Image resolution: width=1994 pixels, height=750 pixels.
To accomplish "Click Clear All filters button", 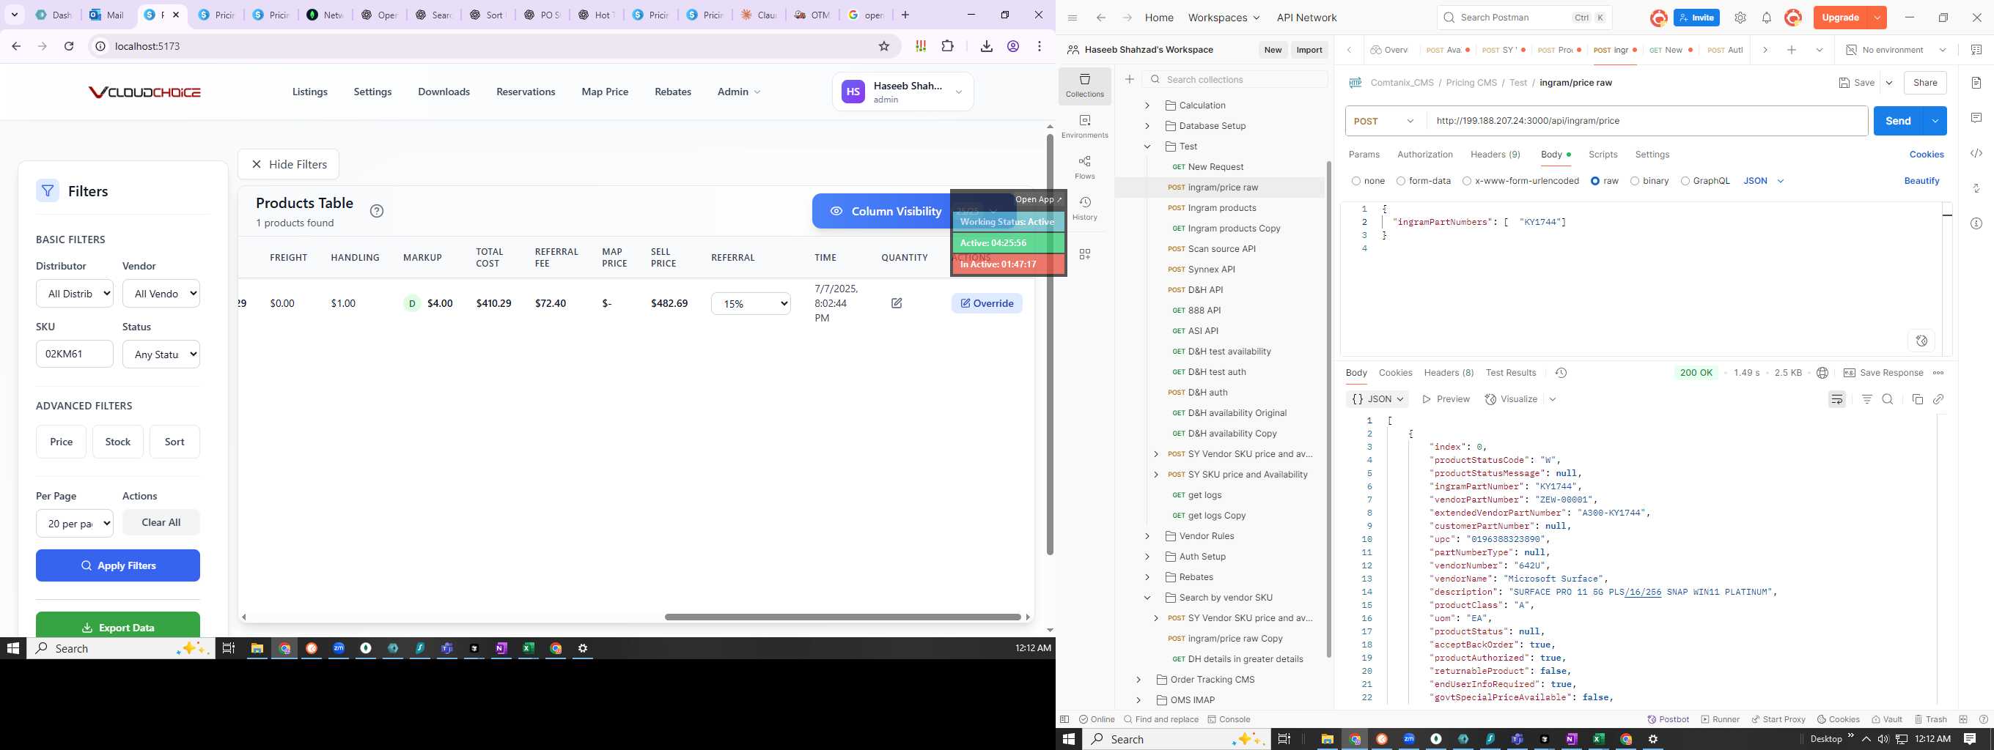I will (161, 522).
